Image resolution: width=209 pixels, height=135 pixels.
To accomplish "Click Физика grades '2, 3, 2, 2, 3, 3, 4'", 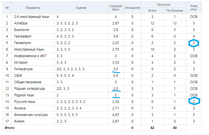I will (69, 108).
